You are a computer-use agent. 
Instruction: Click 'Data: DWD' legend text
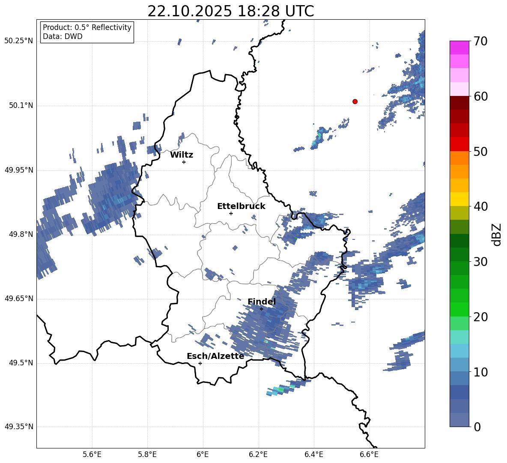[x=63, y=36]
